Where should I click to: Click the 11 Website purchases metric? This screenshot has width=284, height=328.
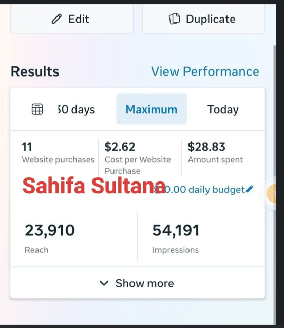58,153
